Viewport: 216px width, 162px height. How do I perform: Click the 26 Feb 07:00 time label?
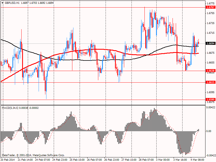pyautogui.click(x=94, y=160)
